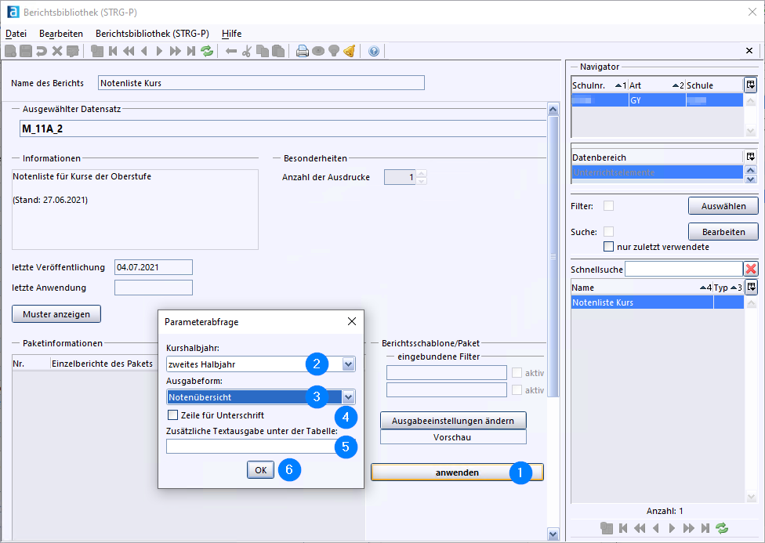Click the Bearbeiten button beside Suche

click(x=723, y=232)
